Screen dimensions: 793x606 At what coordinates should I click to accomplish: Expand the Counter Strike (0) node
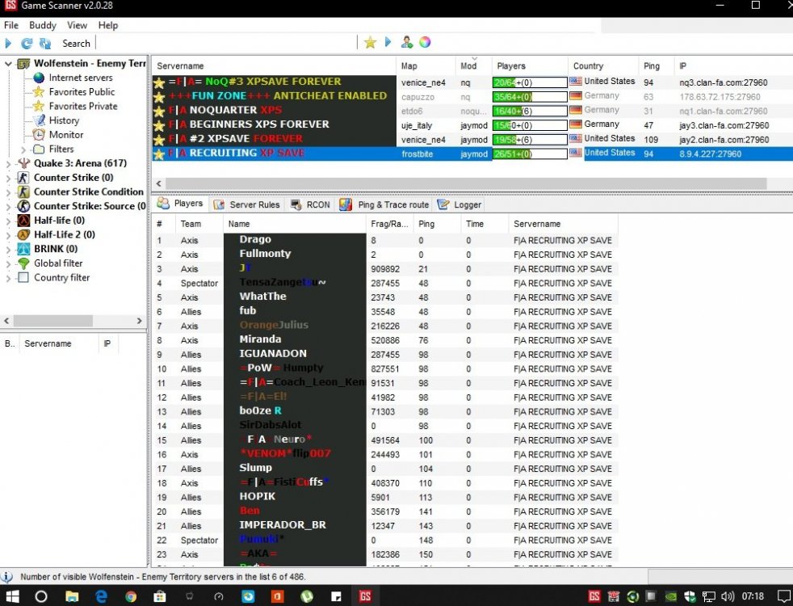click(x=8, y=178)
